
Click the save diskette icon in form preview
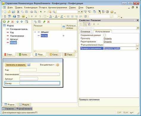point(29,65)
